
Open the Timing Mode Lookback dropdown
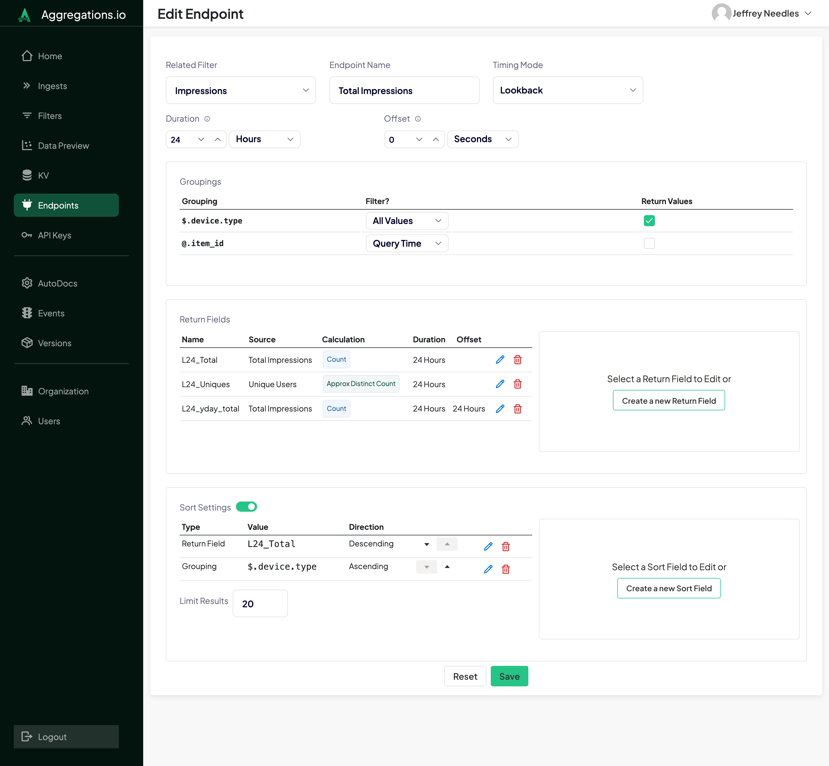(567, 90)
